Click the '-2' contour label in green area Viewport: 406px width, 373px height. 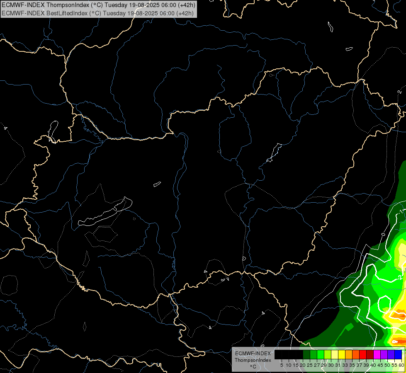click(x=401, y=277)
